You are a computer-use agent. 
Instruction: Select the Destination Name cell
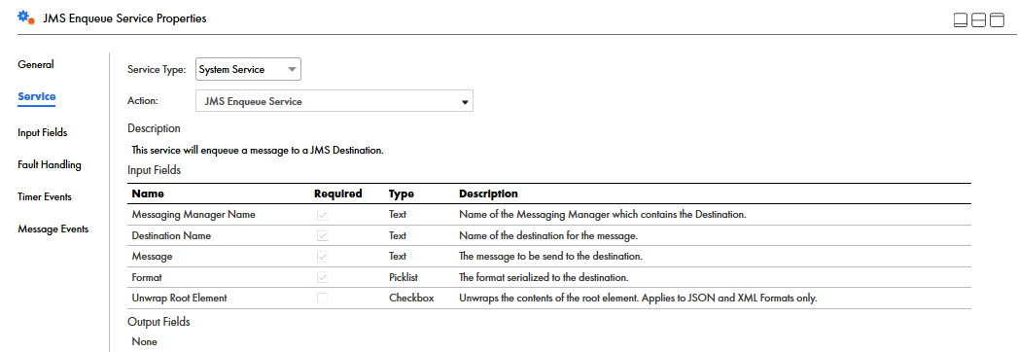[171, 235]
